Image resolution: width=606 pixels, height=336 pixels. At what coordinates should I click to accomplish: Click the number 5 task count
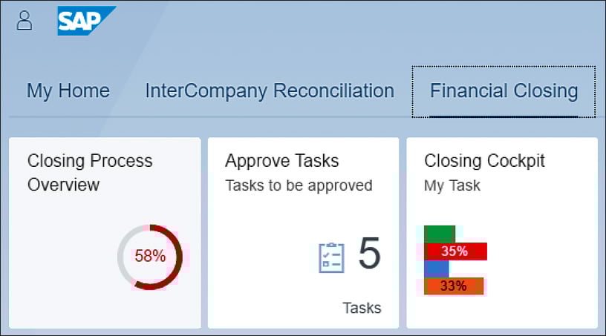click(x=370, y=254)
